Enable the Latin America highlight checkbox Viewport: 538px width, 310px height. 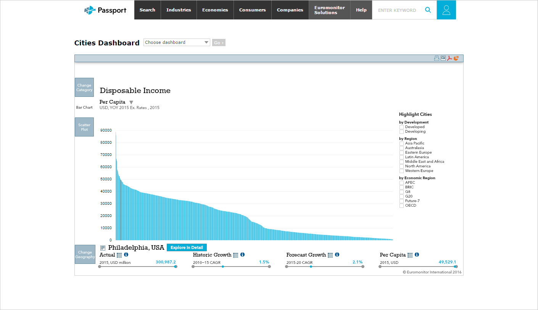(401, 157)
